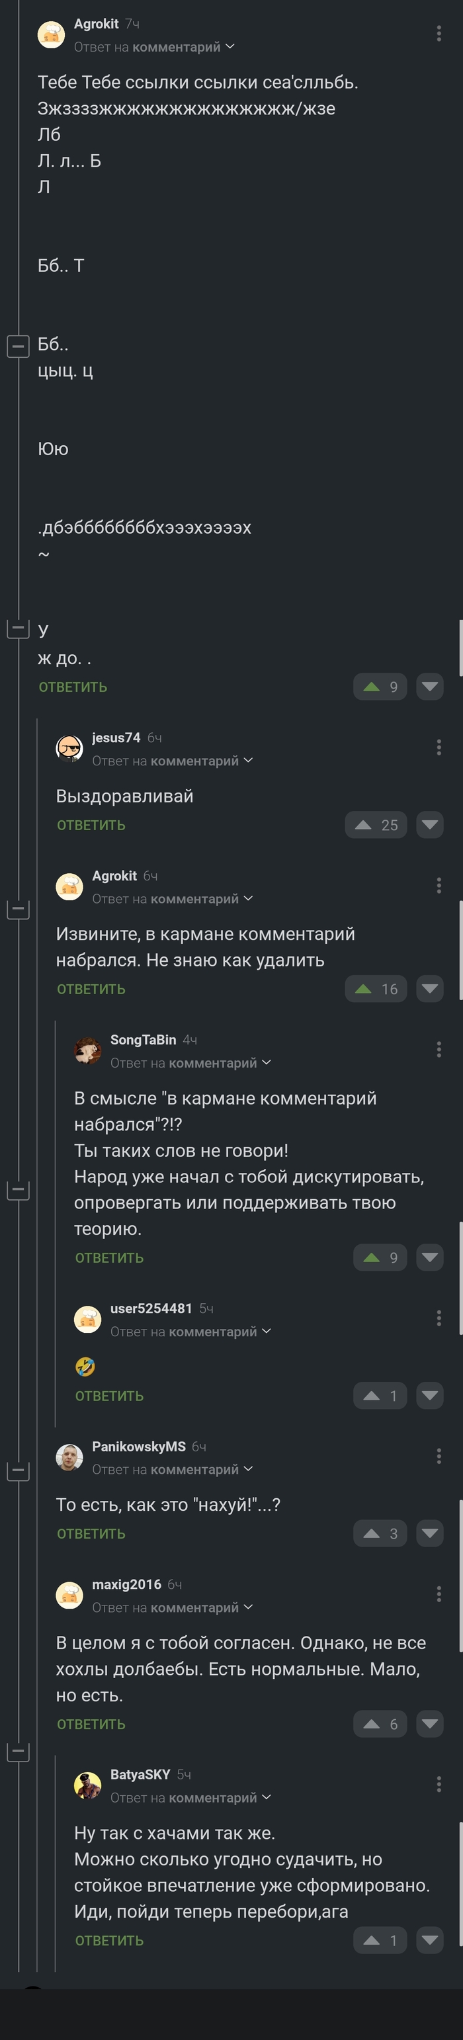This screenshot has height=2040, width=463.
Task: Collapse Agrokit's second reply thread
Action: tap(19, 909)
